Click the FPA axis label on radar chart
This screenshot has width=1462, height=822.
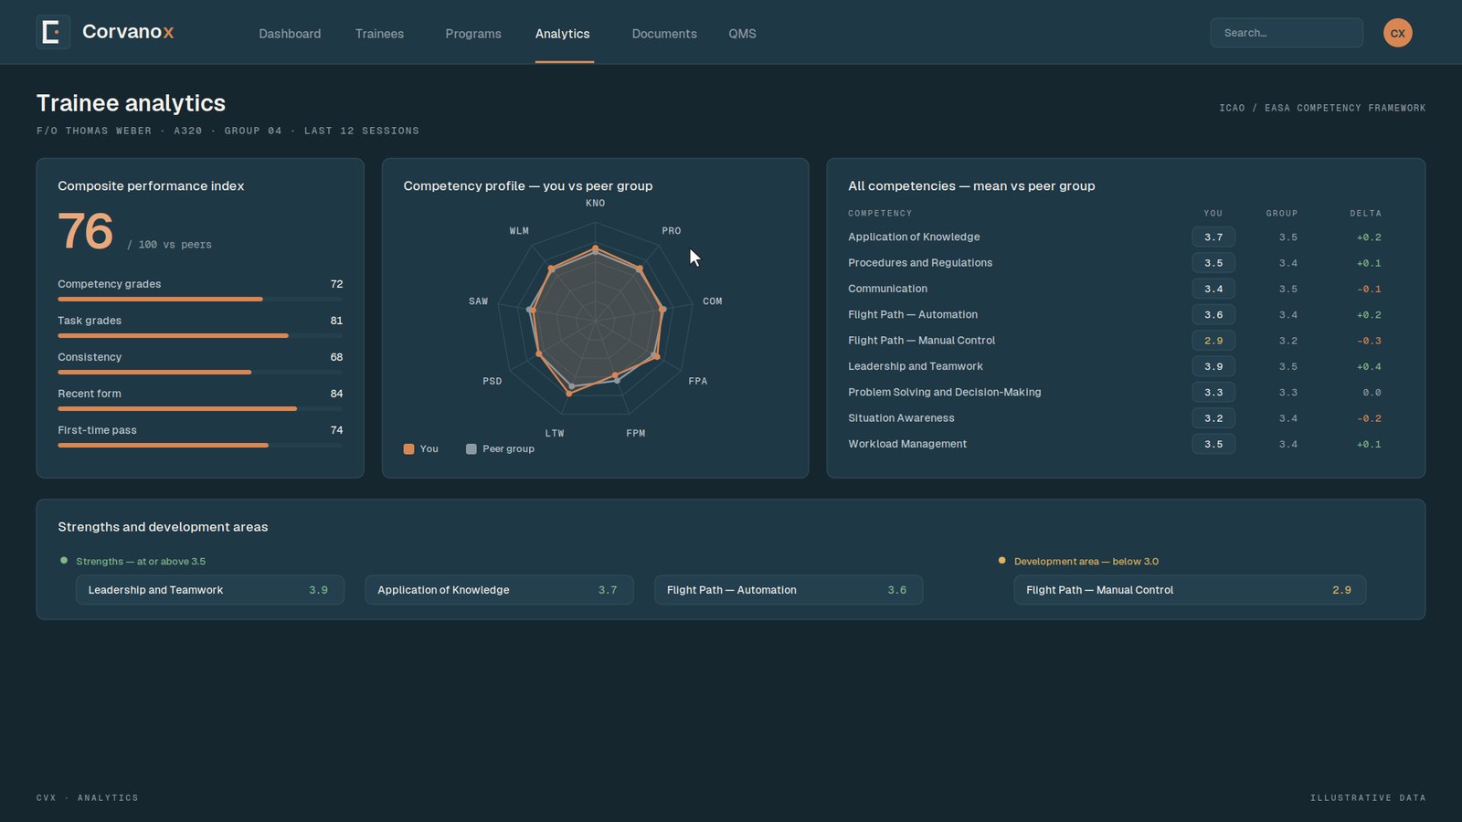[698, 382]
